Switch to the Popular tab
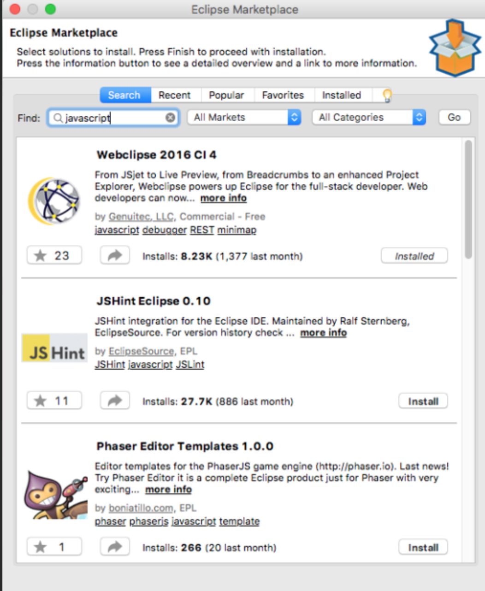Image resolution: width=485 pixels, height=591 pixels. tap(226, 95)
